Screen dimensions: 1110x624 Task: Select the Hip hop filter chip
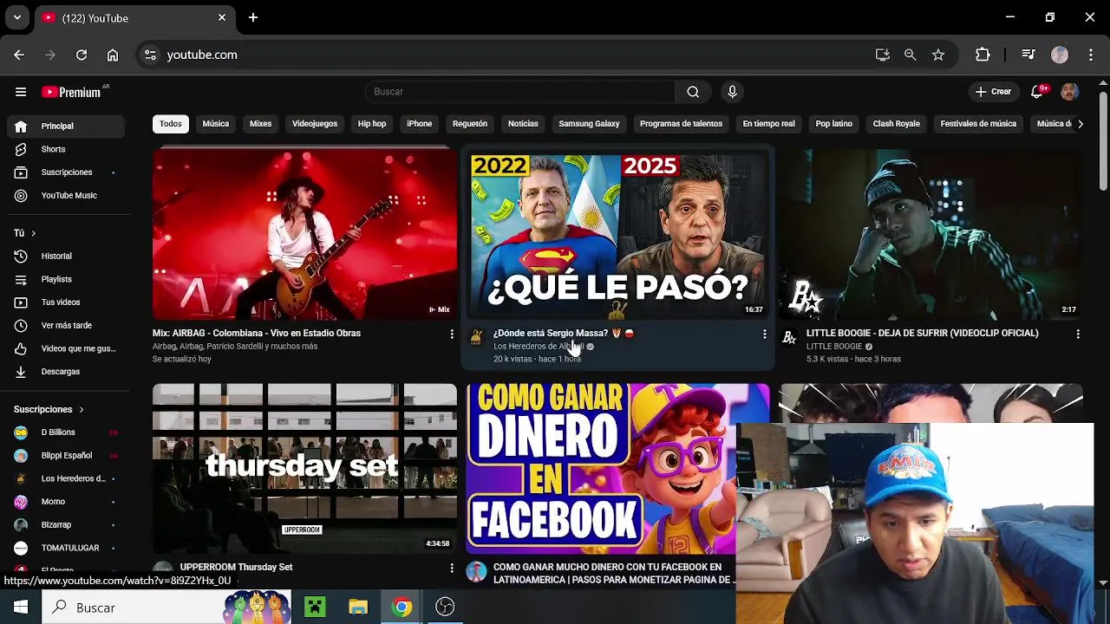tap(372, 124)
